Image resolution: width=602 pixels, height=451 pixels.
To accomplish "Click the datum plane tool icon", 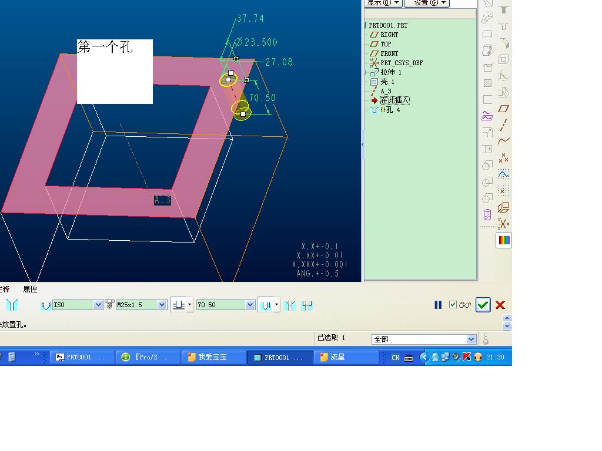I will (x=503, y=109).
